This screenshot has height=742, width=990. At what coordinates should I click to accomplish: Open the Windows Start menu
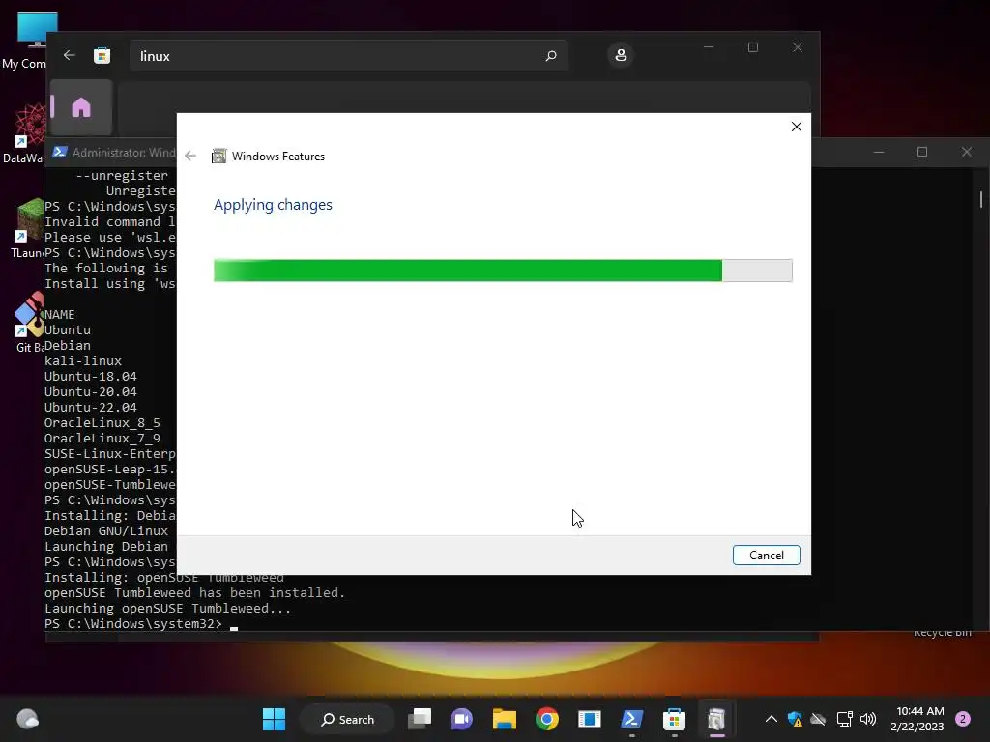[x=274, y=719]
